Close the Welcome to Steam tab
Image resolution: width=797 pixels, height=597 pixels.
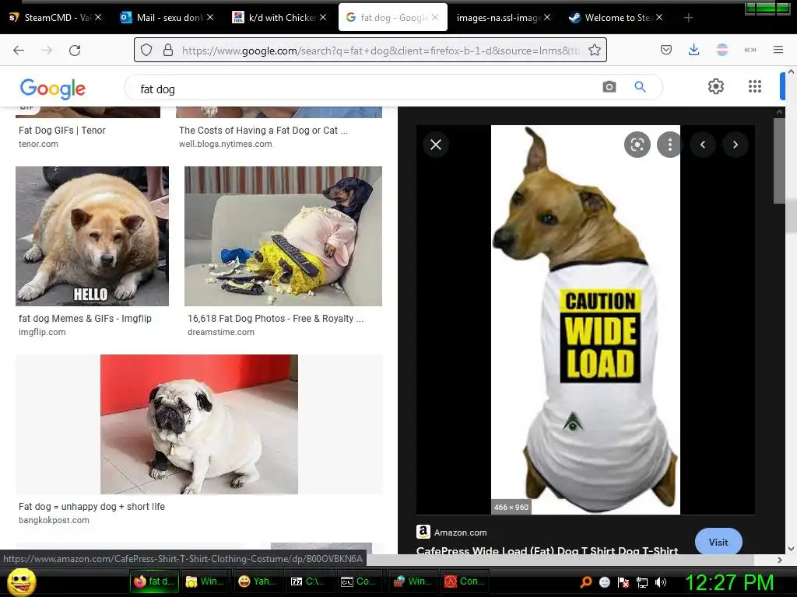tap(658, 17)
